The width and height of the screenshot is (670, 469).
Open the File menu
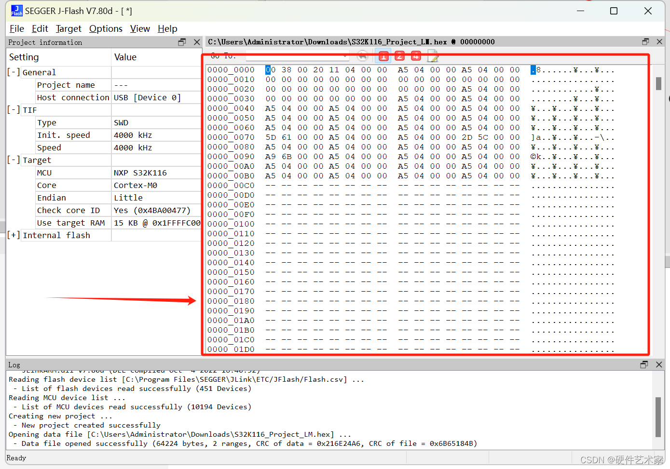pyautogui.click(x=17, y=29)
